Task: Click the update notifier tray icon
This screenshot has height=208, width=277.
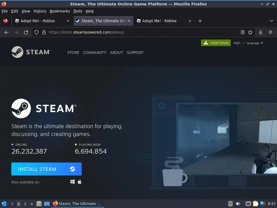Action: [262, 203]
